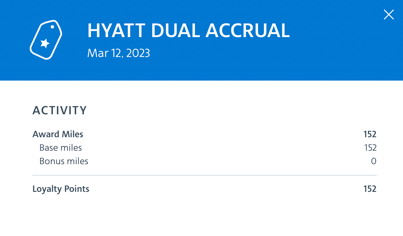
Task: Click the Bonus miles value 0
Action: pyautogui.click(x=373, y=161)
